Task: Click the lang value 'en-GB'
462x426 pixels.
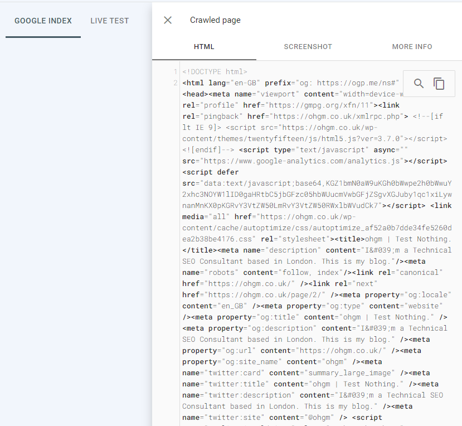Action: [245, 83]
